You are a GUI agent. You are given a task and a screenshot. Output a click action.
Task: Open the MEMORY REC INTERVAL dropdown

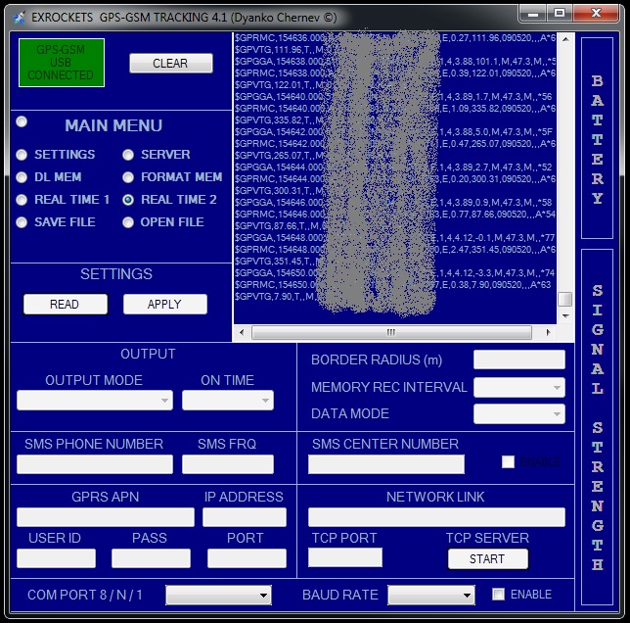pos(519,388)
